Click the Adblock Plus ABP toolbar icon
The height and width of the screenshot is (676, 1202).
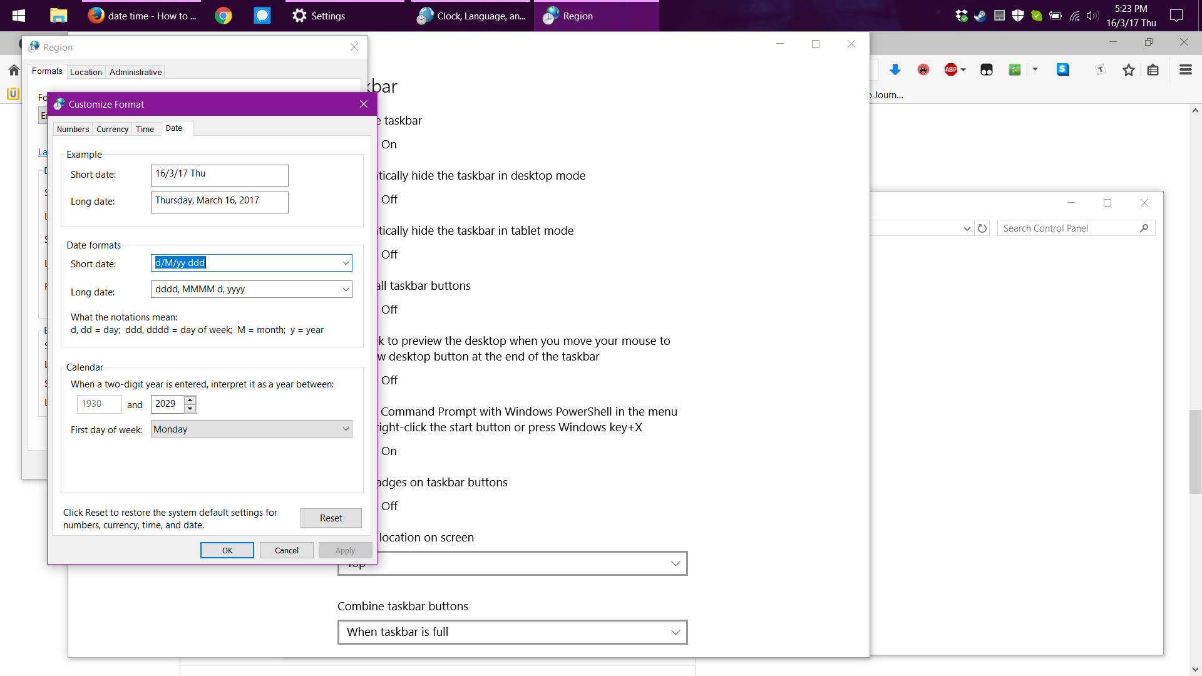tap(951, 70)
